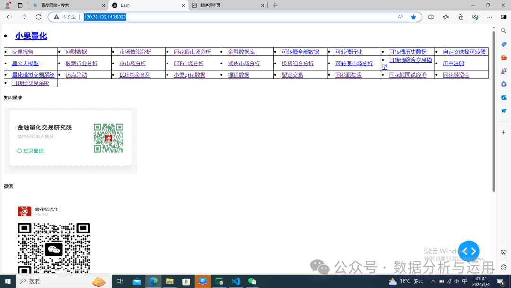511x288 pixels.
Task: Open the 问财数据 link
Action: point(76,52)
